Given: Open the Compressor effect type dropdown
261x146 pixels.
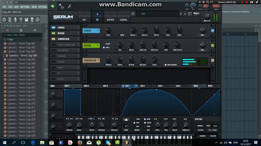Looking at the screenshot, I should click(91, 60).
